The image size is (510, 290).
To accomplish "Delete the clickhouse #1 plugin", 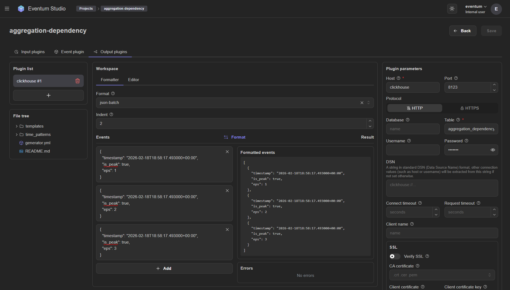I will pyautogui.click(x=78, y=81).
